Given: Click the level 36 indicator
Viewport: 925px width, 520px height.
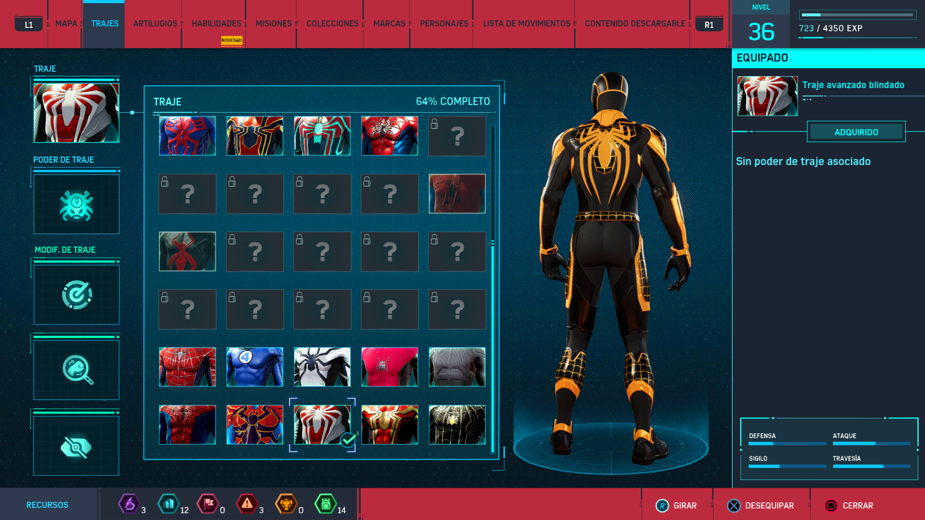Looking at the screenshot, I should pyautogui.click(x=761, y=32).
